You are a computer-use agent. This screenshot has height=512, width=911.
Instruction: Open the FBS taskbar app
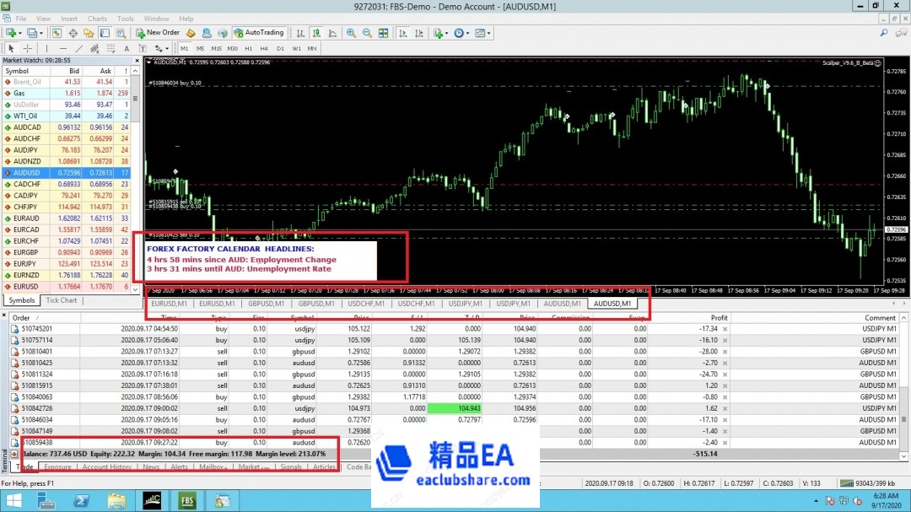187,501
